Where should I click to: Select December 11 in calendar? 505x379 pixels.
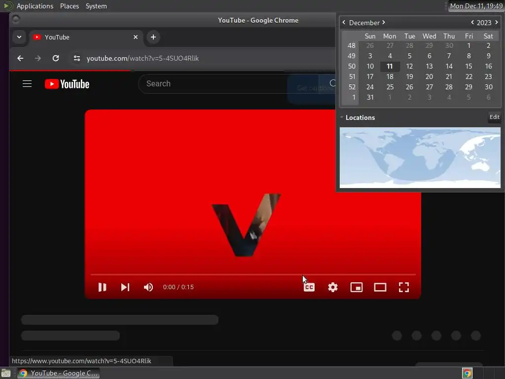(390, 66)
